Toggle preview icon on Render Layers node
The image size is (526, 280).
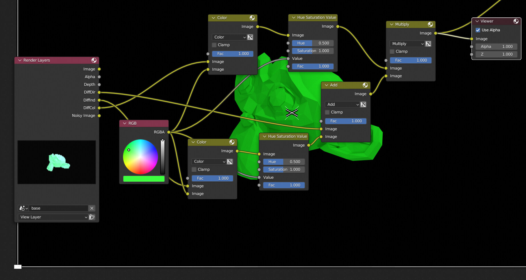click(94, 60)
